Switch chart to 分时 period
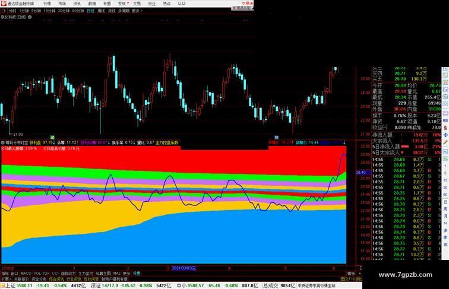 coord(12,11)
